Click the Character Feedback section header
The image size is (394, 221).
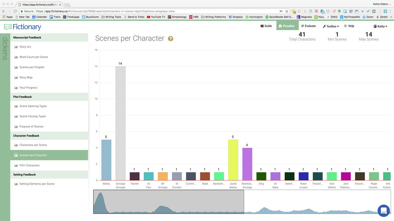(49, 135)
